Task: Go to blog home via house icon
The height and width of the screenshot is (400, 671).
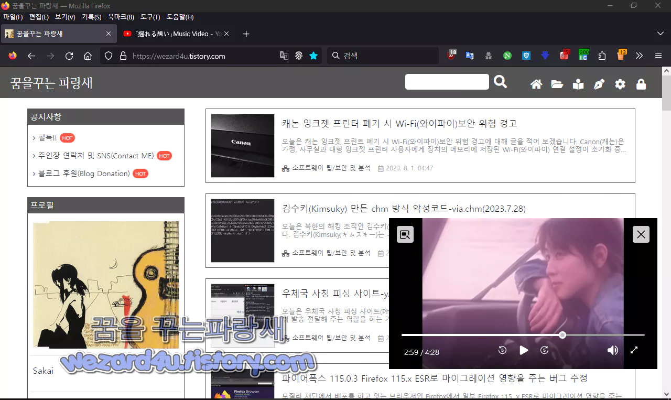Action: (x=536, y=84)
